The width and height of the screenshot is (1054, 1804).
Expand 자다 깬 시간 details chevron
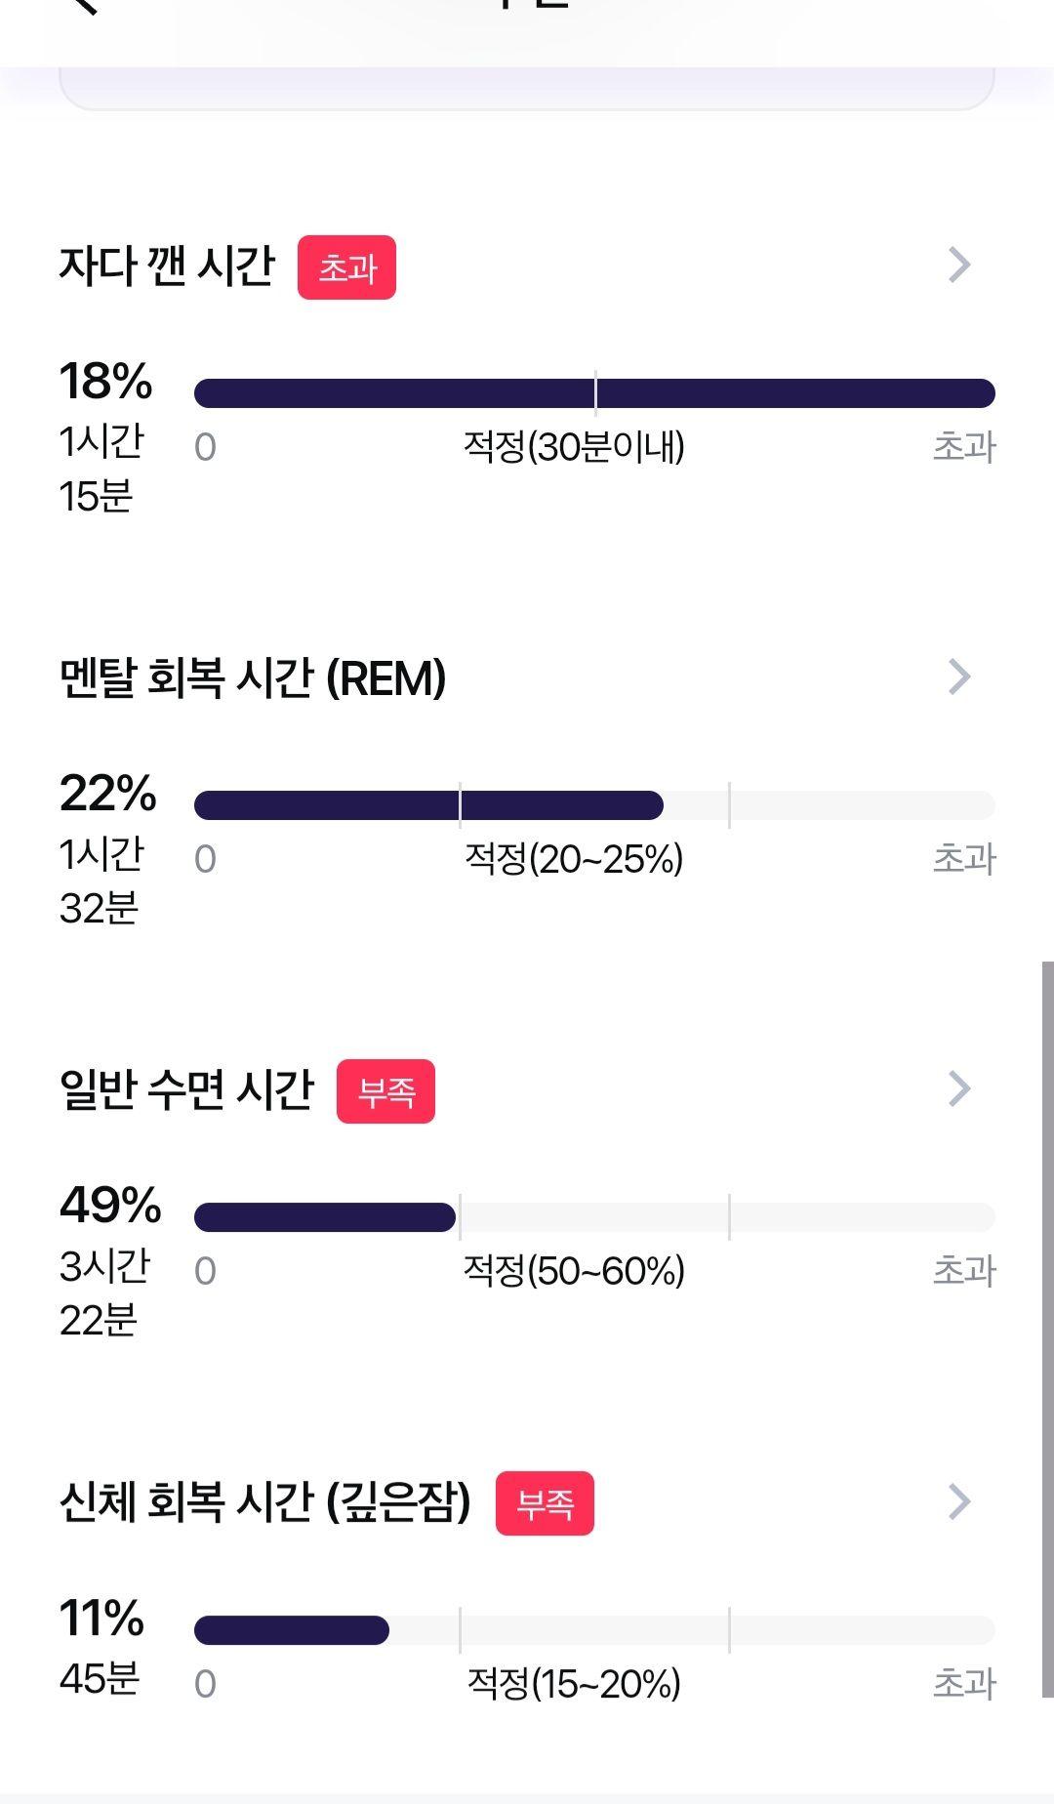point(959,265)
